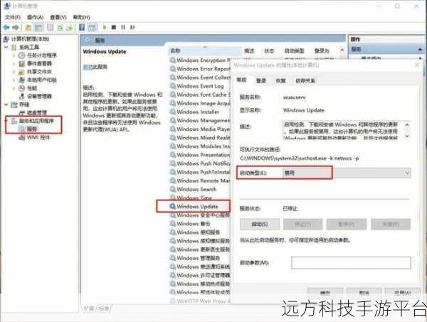Switch to the 依存关系 tab
Viewport: 427px width, 322px height.
tap(305, 80)
